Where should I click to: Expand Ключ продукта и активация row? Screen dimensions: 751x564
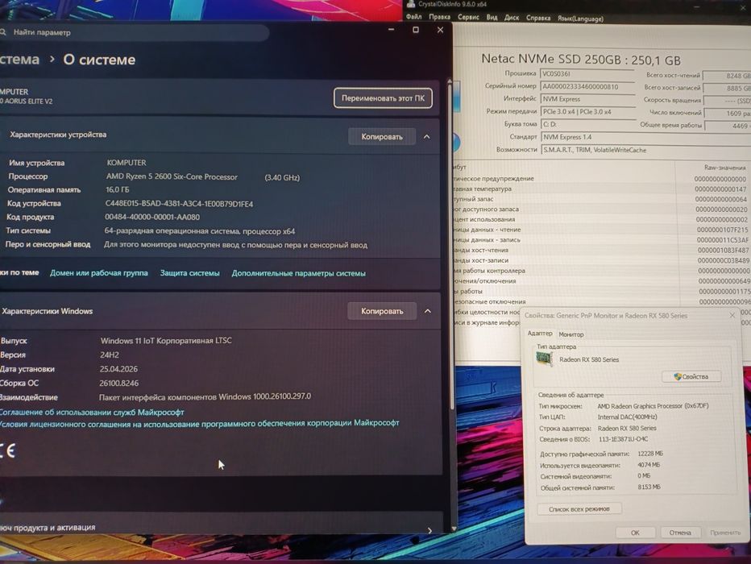[219, 528]
